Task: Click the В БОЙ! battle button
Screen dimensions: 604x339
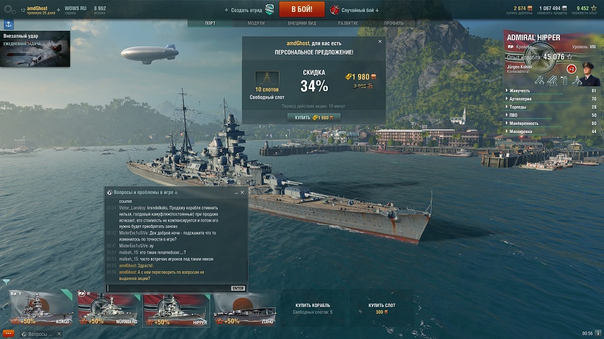Action: (301, 9)
